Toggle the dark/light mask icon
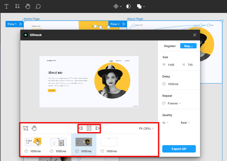 [x=128, y=6]
